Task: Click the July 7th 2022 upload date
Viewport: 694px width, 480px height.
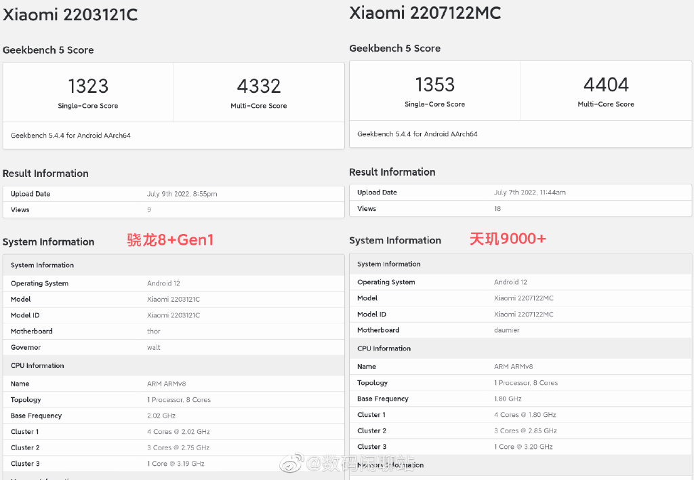Action: coord(529,193)
